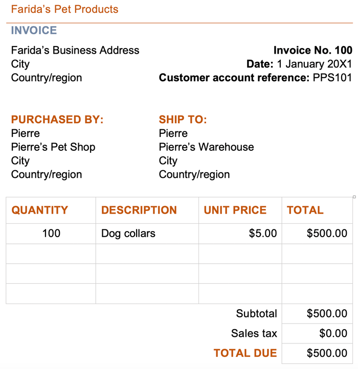Click Pierre's Warehouse text
This screenshot has width=358, height=369.
[206, 147]
